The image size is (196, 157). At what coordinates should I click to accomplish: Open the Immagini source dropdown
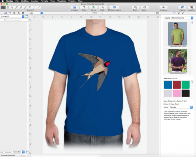12,16
